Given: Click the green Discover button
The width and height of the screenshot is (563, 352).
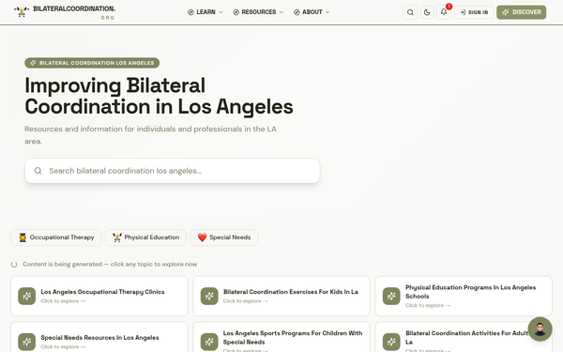Looking at the screenshot, I should (522, 12).
